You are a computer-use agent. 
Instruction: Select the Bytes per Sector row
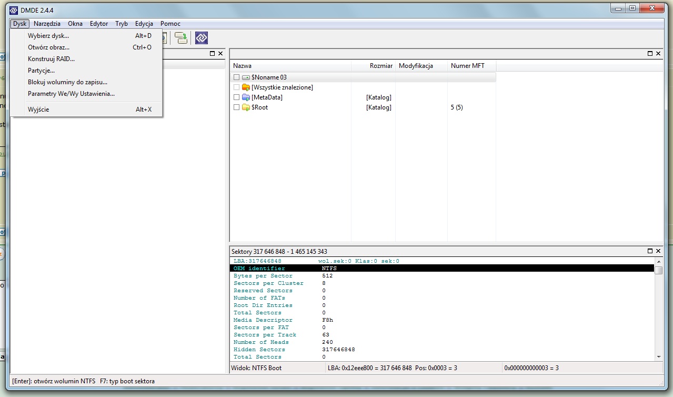point(443,276)
